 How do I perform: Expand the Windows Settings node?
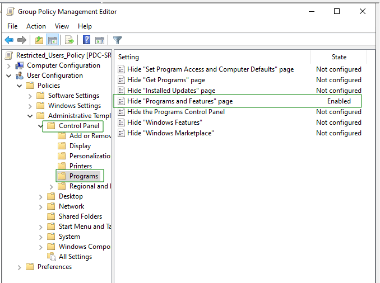point(30,106)
